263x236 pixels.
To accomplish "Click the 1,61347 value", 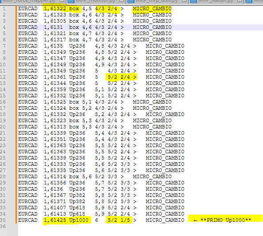I will (55, 58).
